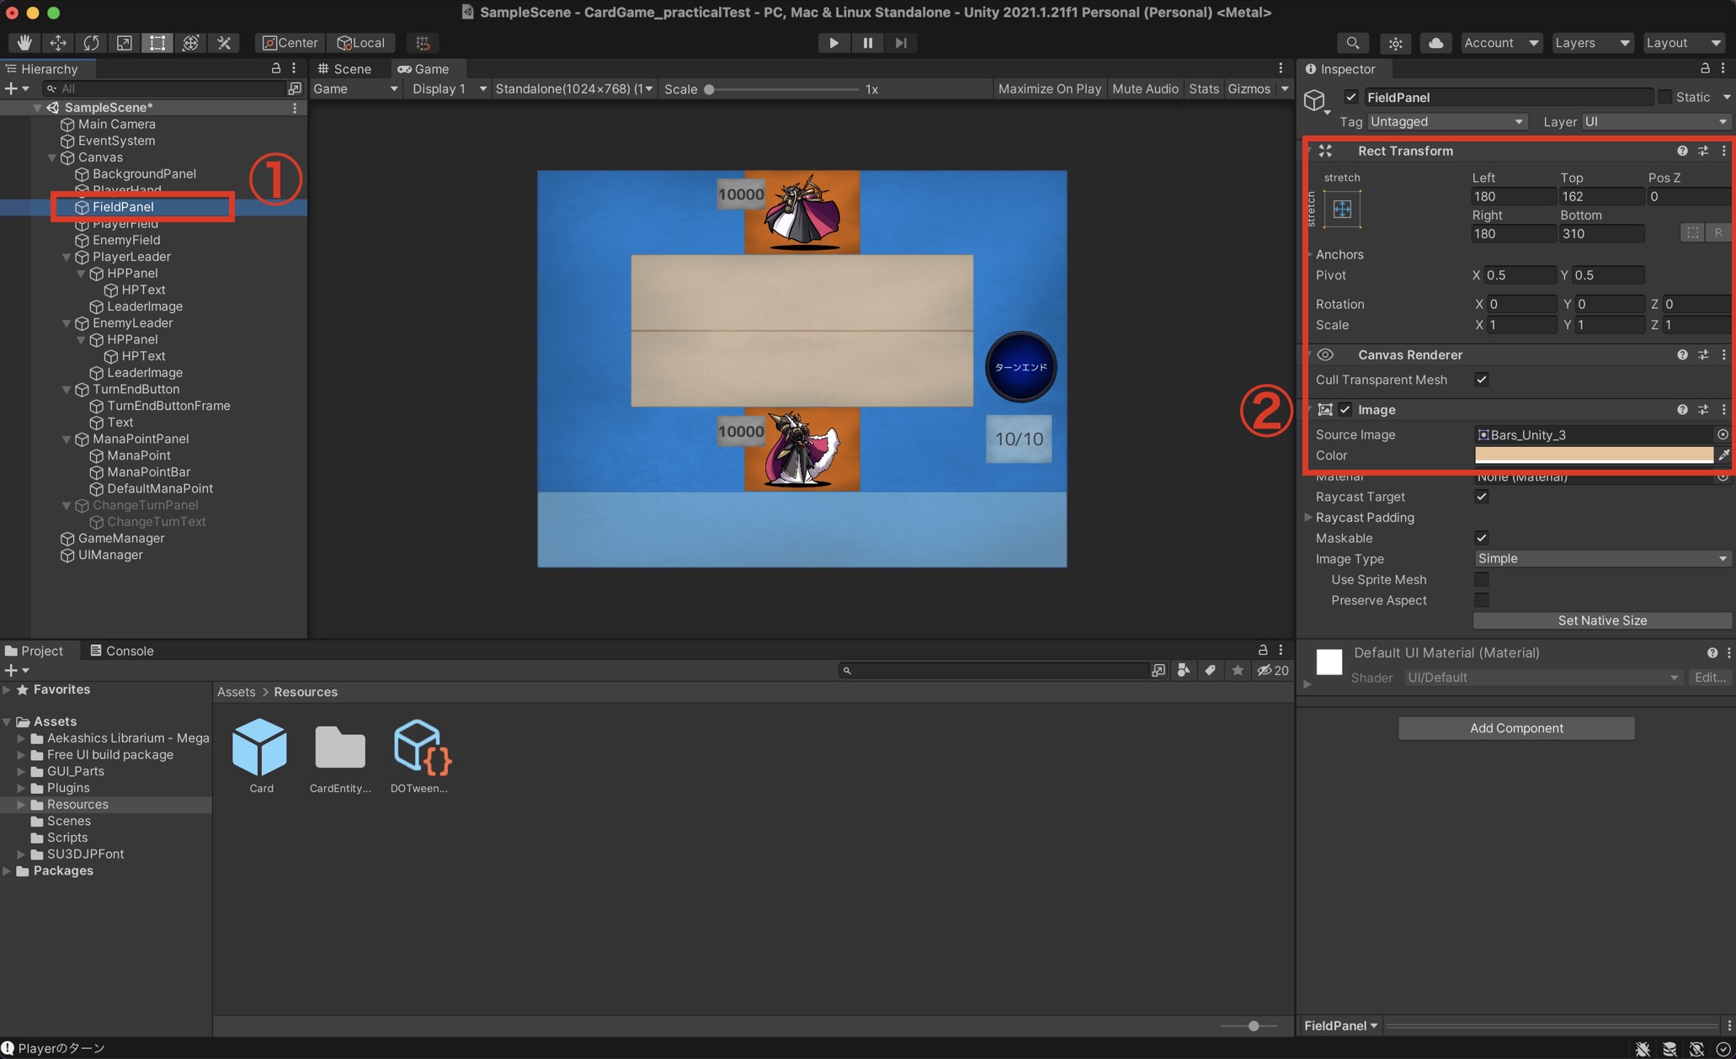Switch to the Scene tab
The height and width of the screenshot is (1059, 1736).
point(345,69)
